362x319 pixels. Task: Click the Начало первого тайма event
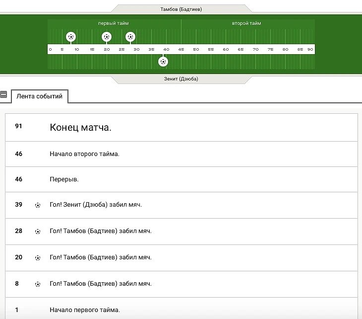84,310
